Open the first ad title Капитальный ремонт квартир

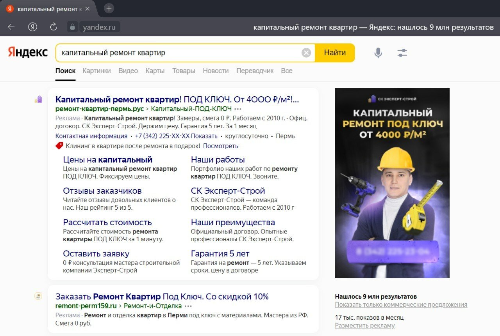coord(177,99)
